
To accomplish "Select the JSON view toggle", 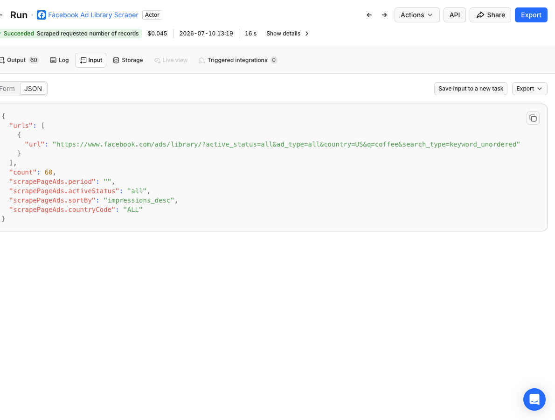I will coord(33,89).
